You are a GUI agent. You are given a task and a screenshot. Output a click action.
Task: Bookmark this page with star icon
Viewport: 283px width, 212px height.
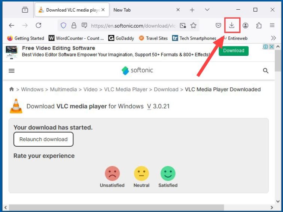click(x=193, y=25)
